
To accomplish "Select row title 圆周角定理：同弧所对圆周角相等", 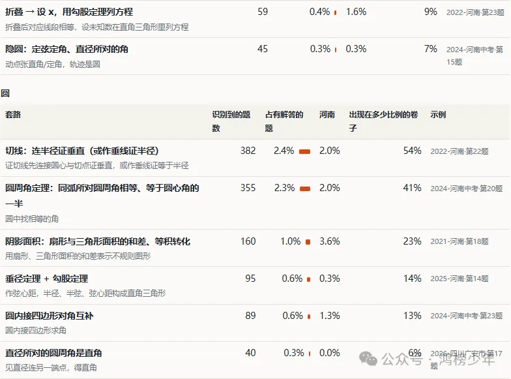I will tap(102, 196).
